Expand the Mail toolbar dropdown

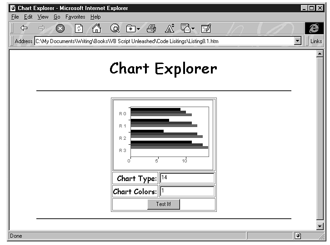point(193,29)
